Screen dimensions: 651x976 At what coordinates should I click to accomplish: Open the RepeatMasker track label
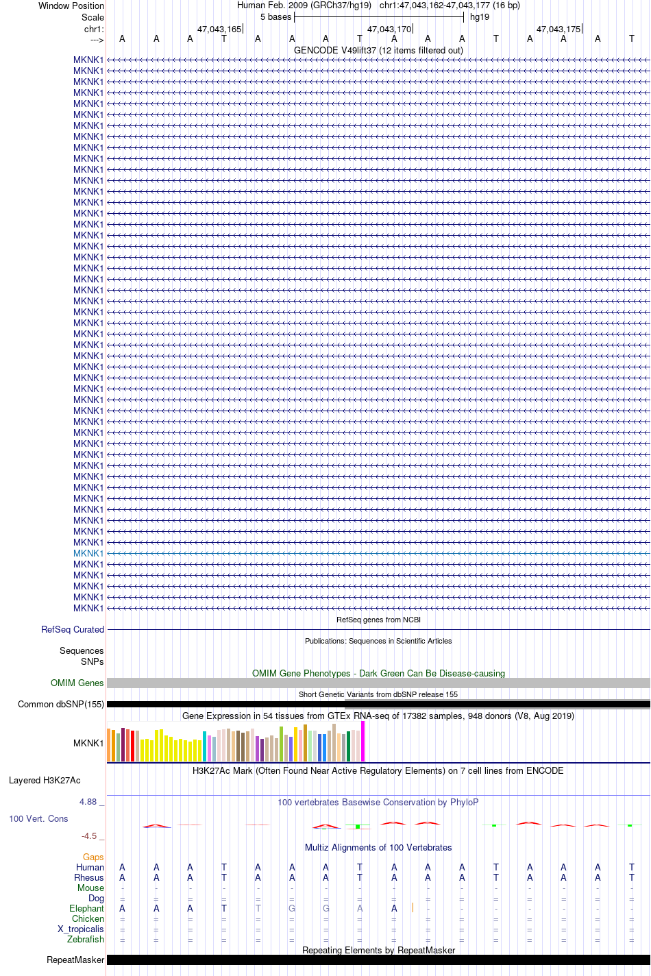(75, 960)
